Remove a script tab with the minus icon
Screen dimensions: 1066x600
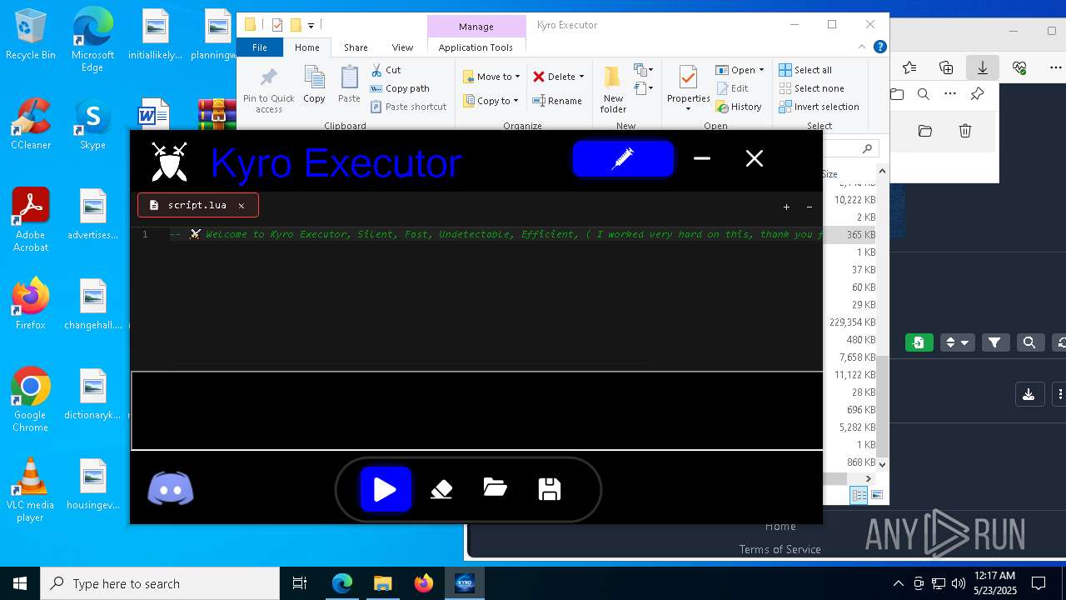[809, 207]
